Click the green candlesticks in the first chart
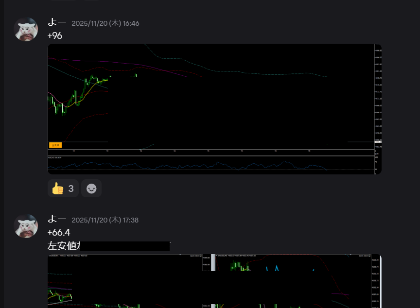The image size is (420, 308). click(78, 92)
